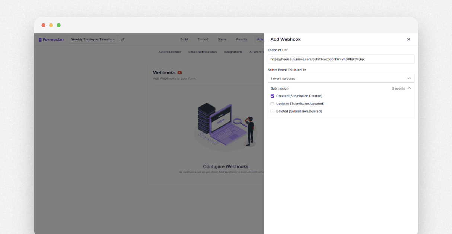Switch to the Build tab
This screenshot has height=234, width=452.
click(x=184, y=39)
